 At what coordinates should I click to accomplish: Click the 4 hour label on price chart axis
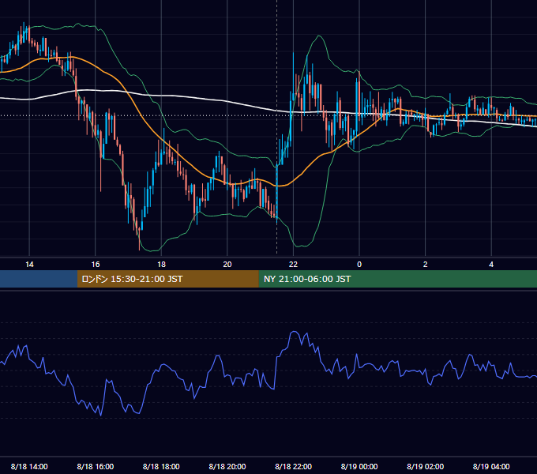(x=491, y=265)
